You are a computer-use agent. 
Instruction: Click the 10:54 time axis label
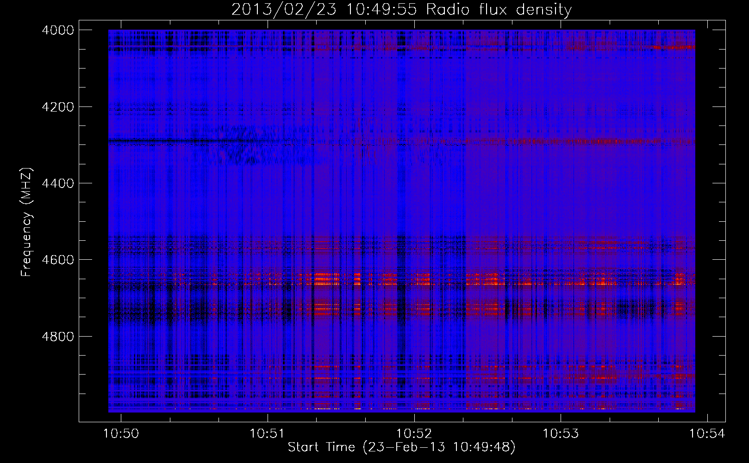coord(707,434)
